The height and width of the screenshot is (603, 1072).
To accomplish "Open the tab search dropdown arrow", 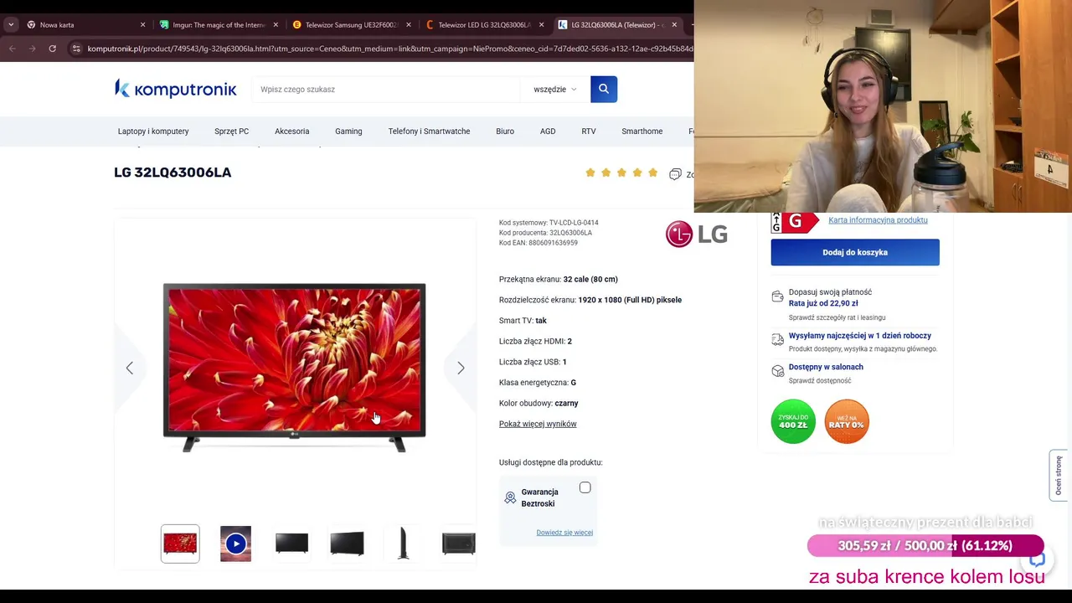I will coord(10,25).
